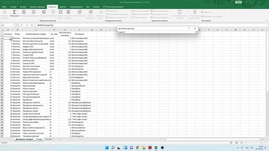Click the zoom slider in the status bar
Viewport: 269px width, 151px height.
(x=254, y=143)
